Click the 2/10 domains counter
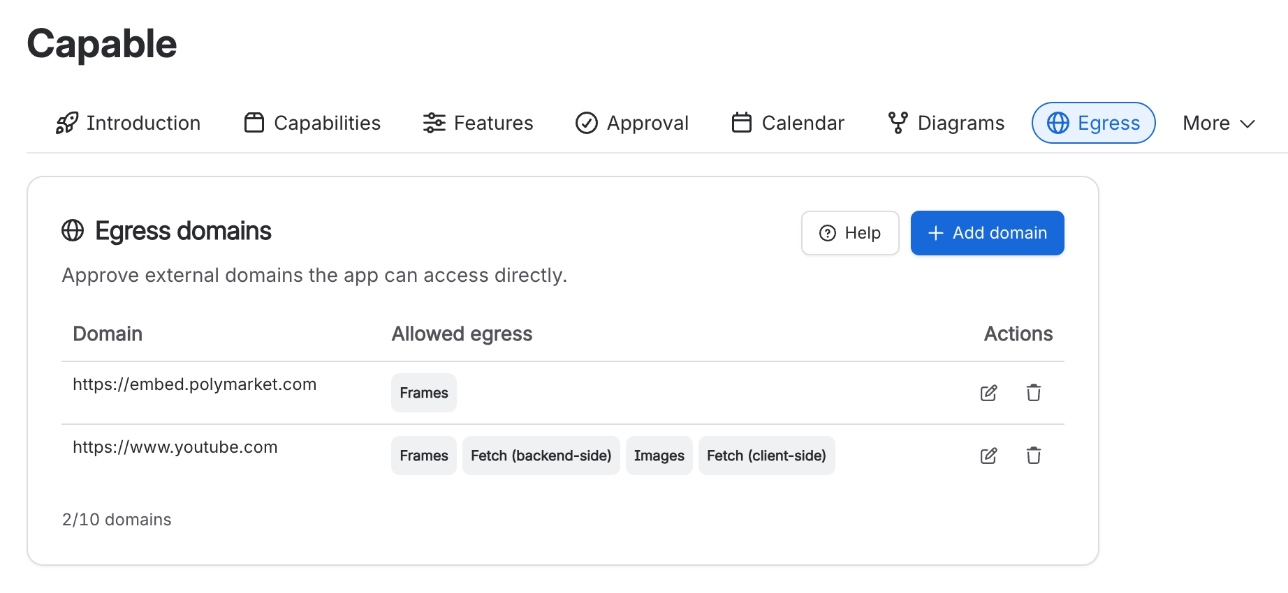This screenshot has height=593, width=1288. 117,520
